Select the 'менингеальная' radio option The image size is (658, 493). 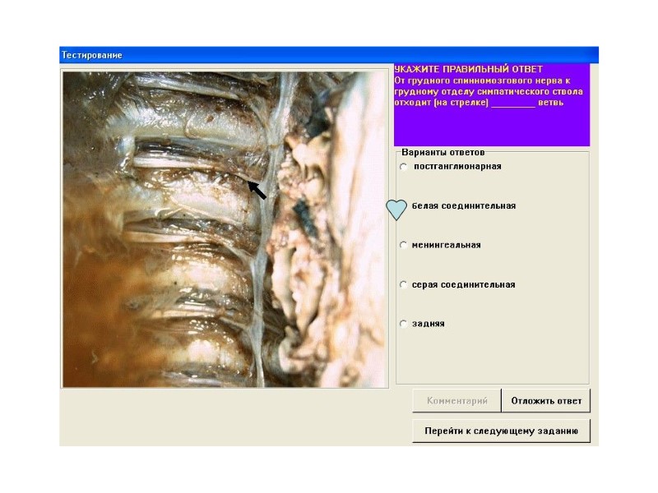tap(403, 245)
